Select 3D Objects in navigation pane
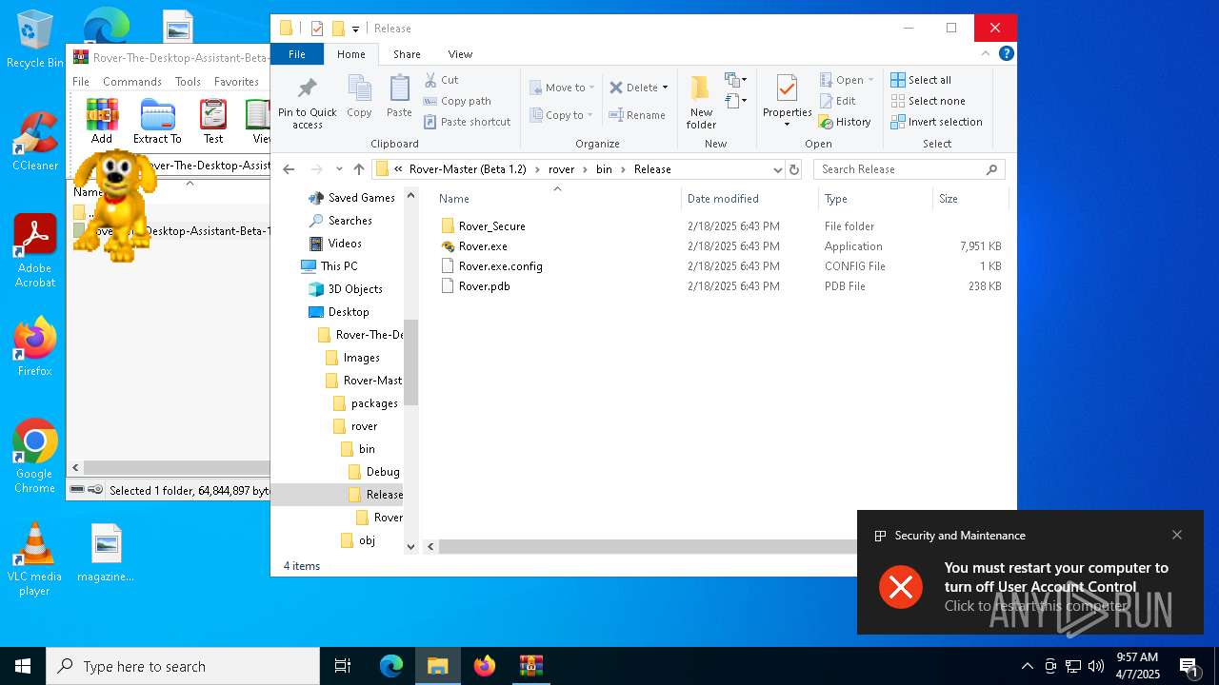Image resolution: width=1219 pixels, height=685 pixels. coord(346,289)
